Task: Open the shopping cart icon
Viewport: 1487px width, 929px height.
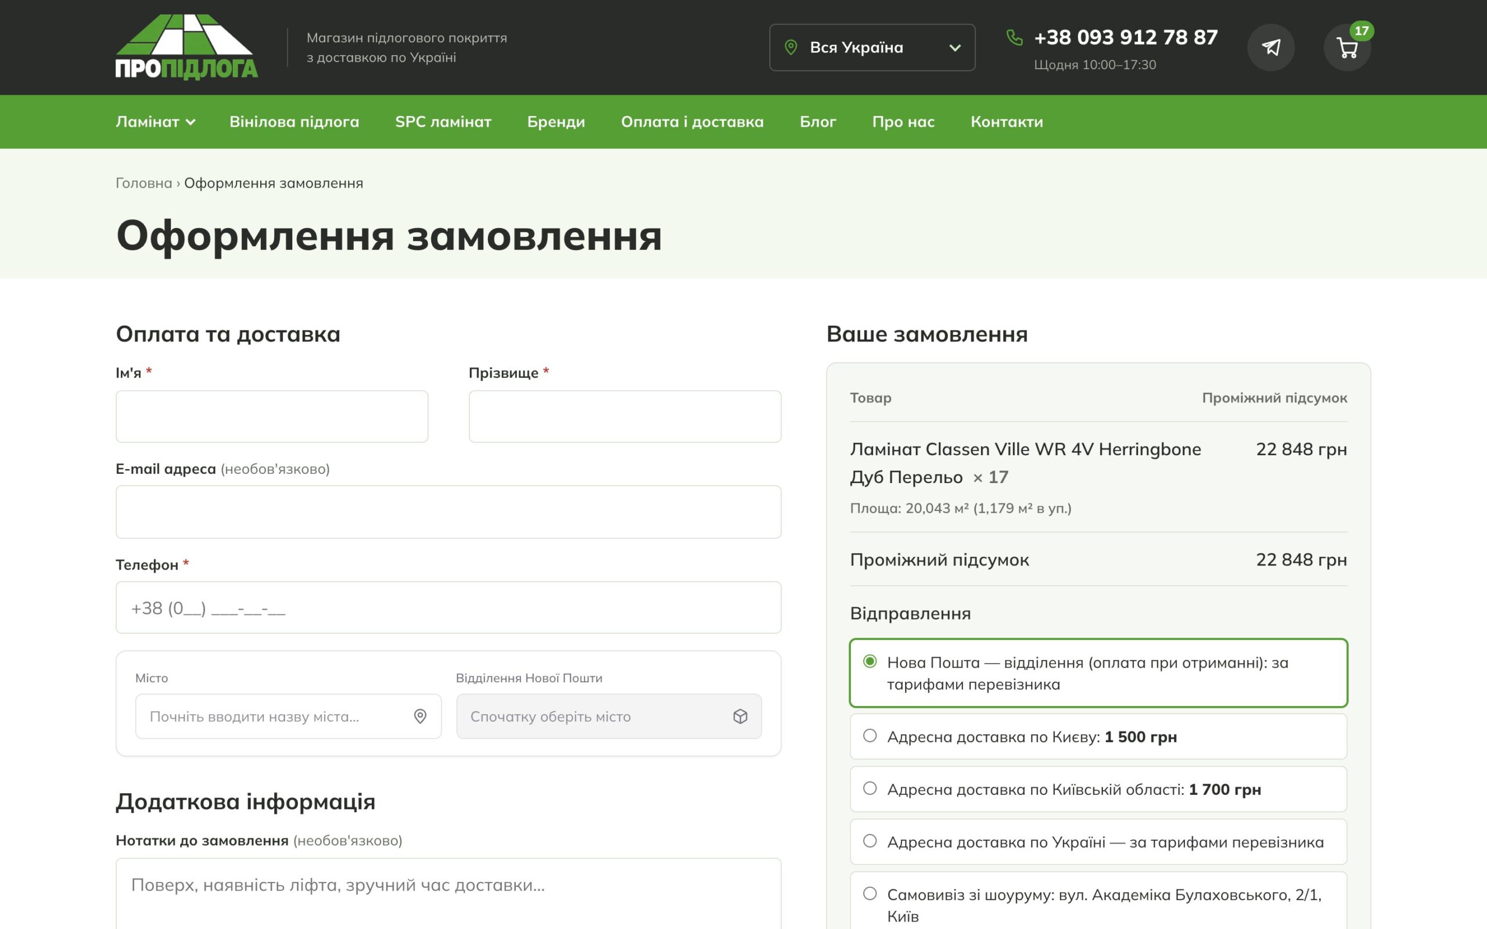Action: [1347, 47]
